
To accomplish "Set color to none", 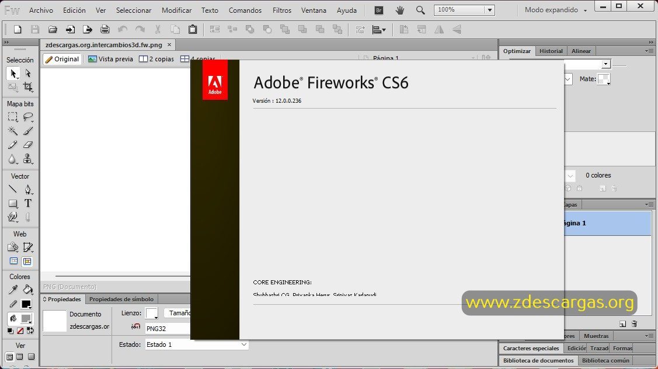I will pyautogui.click(x=20, y=331).
